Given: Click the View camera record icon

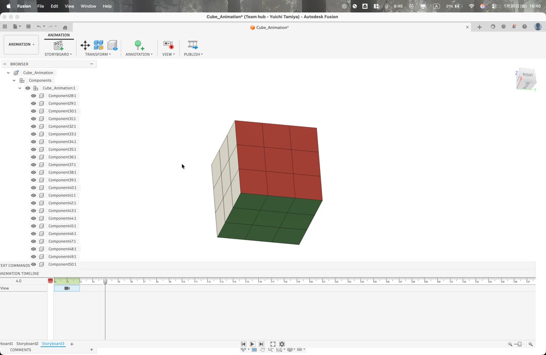Looking at the screenshot, I should (168, 45).
